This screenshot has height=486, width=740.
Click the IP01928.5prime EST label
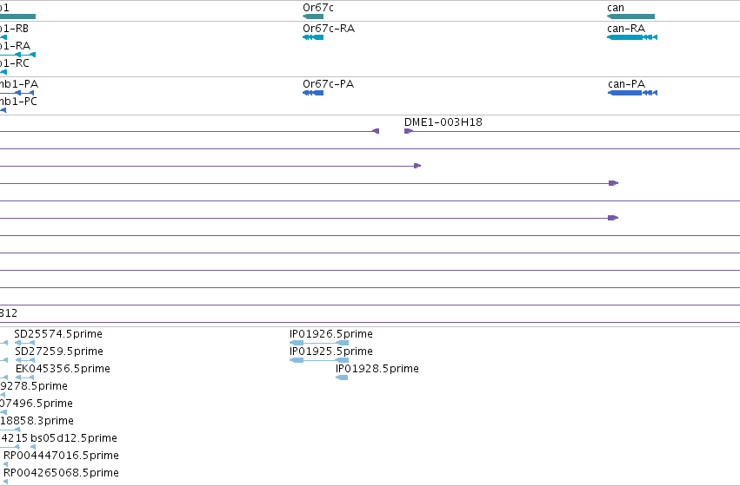[377, 369]
